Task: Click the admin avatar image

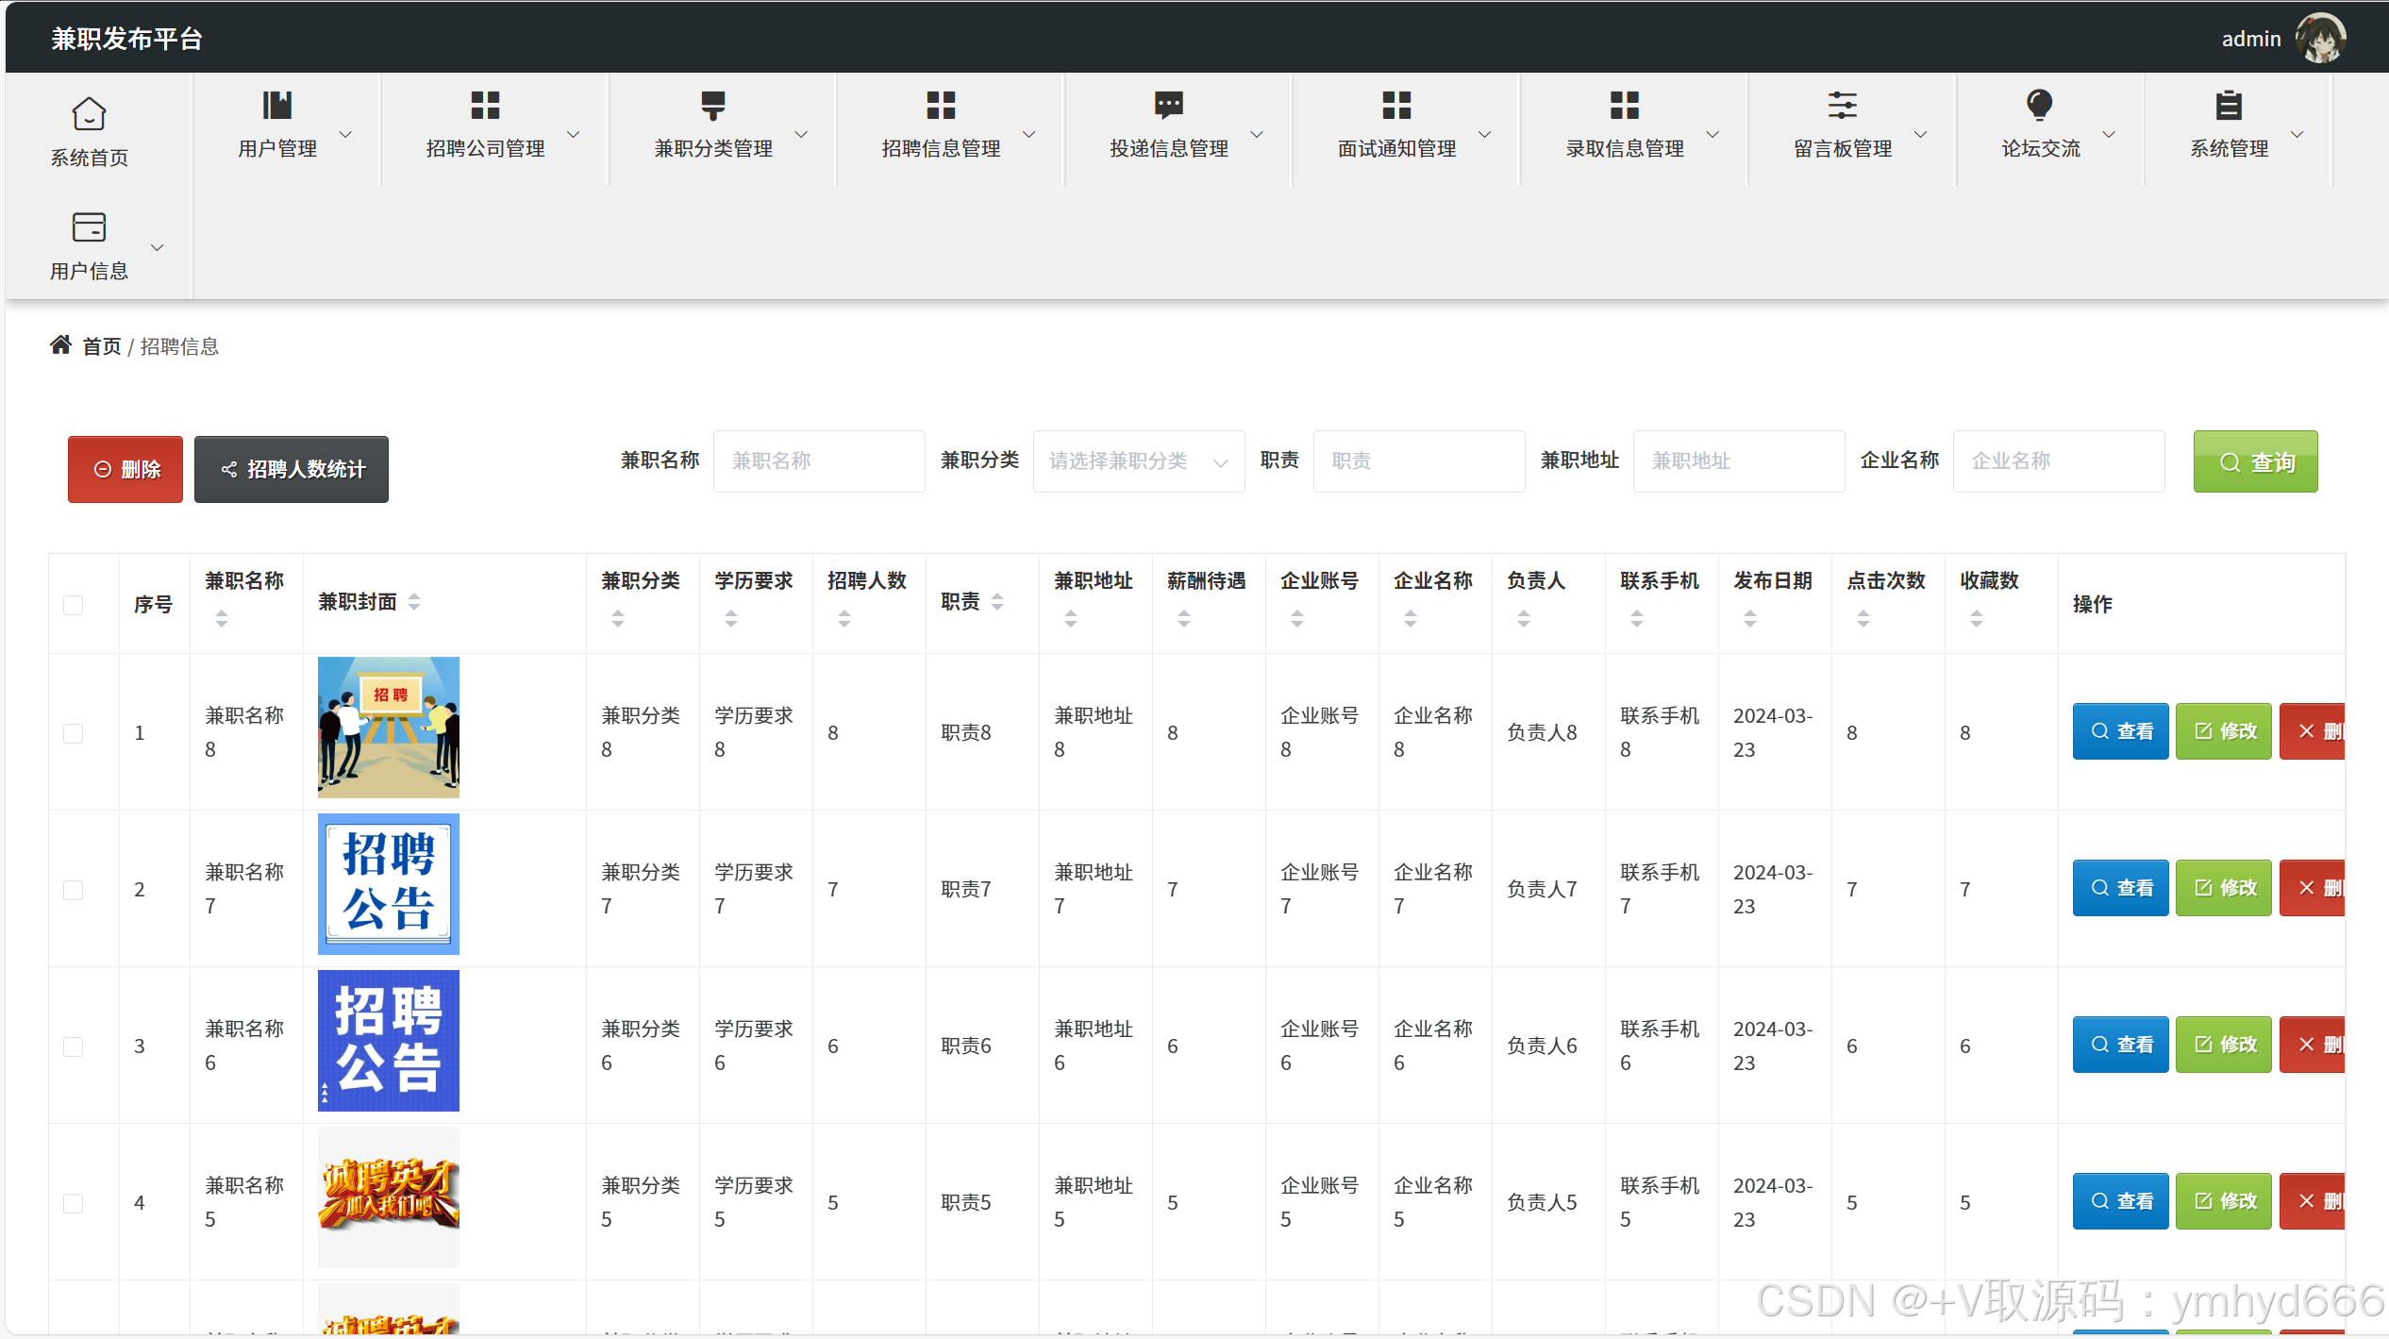Action: pos(2322,39)
